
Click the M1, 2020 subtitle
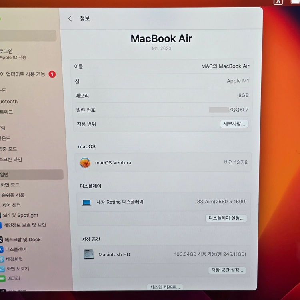click(x=162, y=48)
